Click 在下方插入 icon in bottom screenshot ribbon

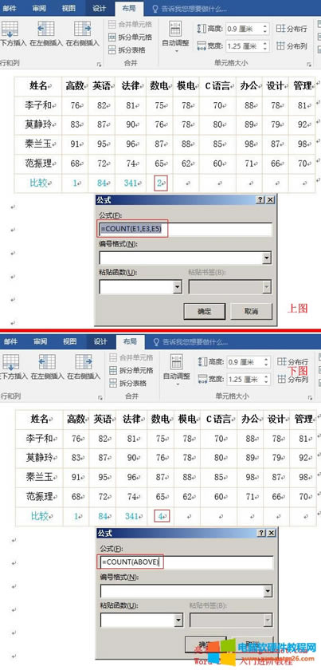coord(10,362)
